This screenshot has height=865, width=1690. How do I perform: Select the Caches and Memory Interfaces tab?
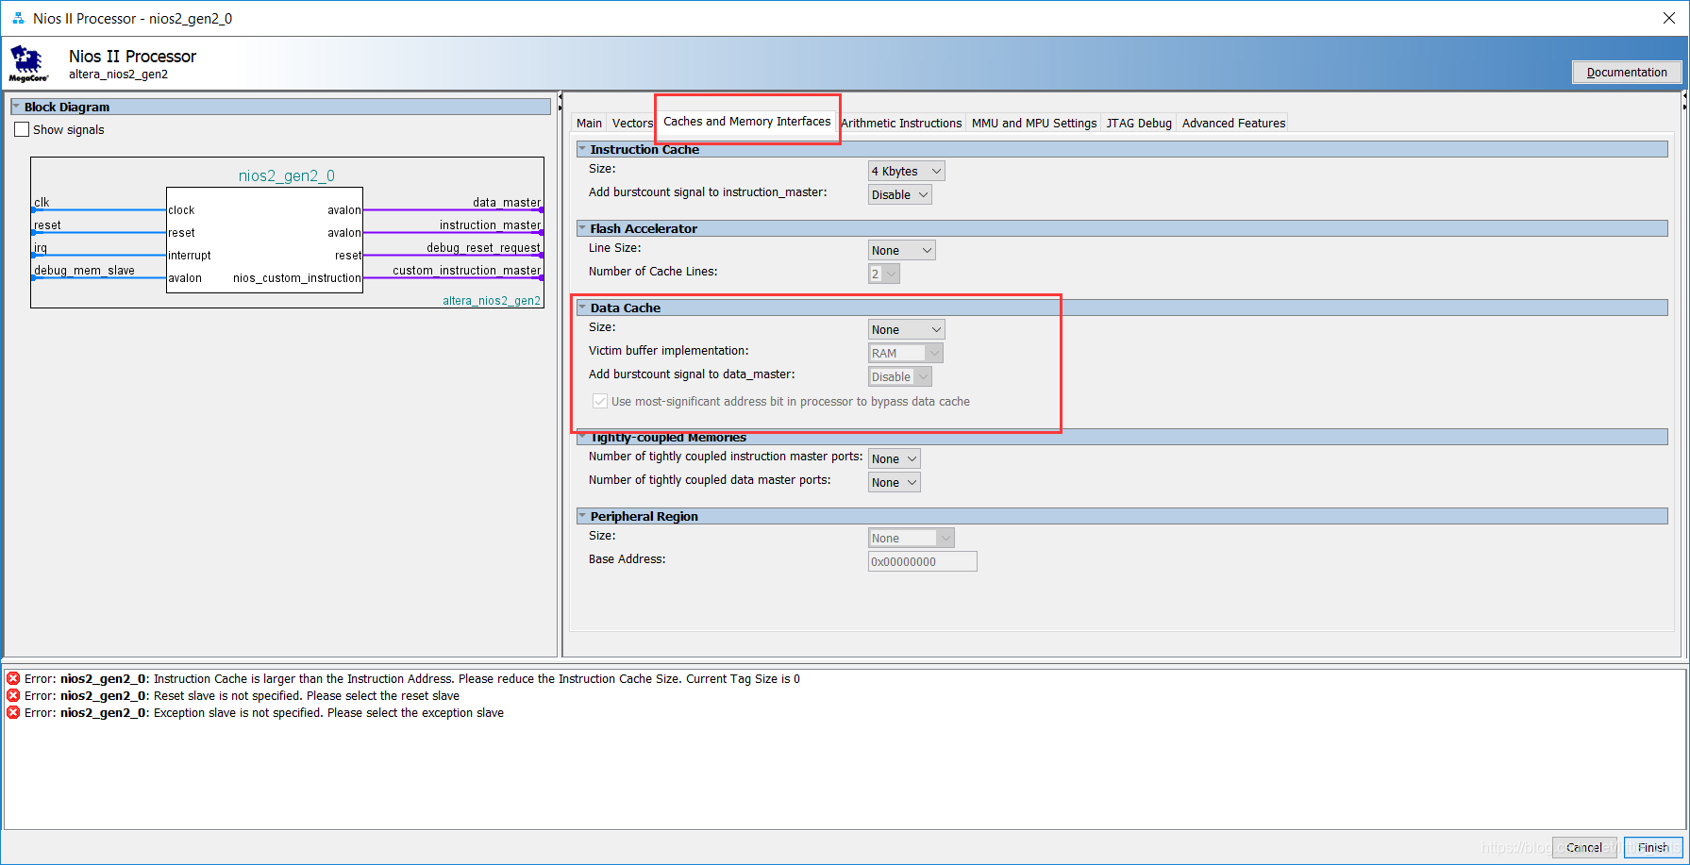point(746,121)
